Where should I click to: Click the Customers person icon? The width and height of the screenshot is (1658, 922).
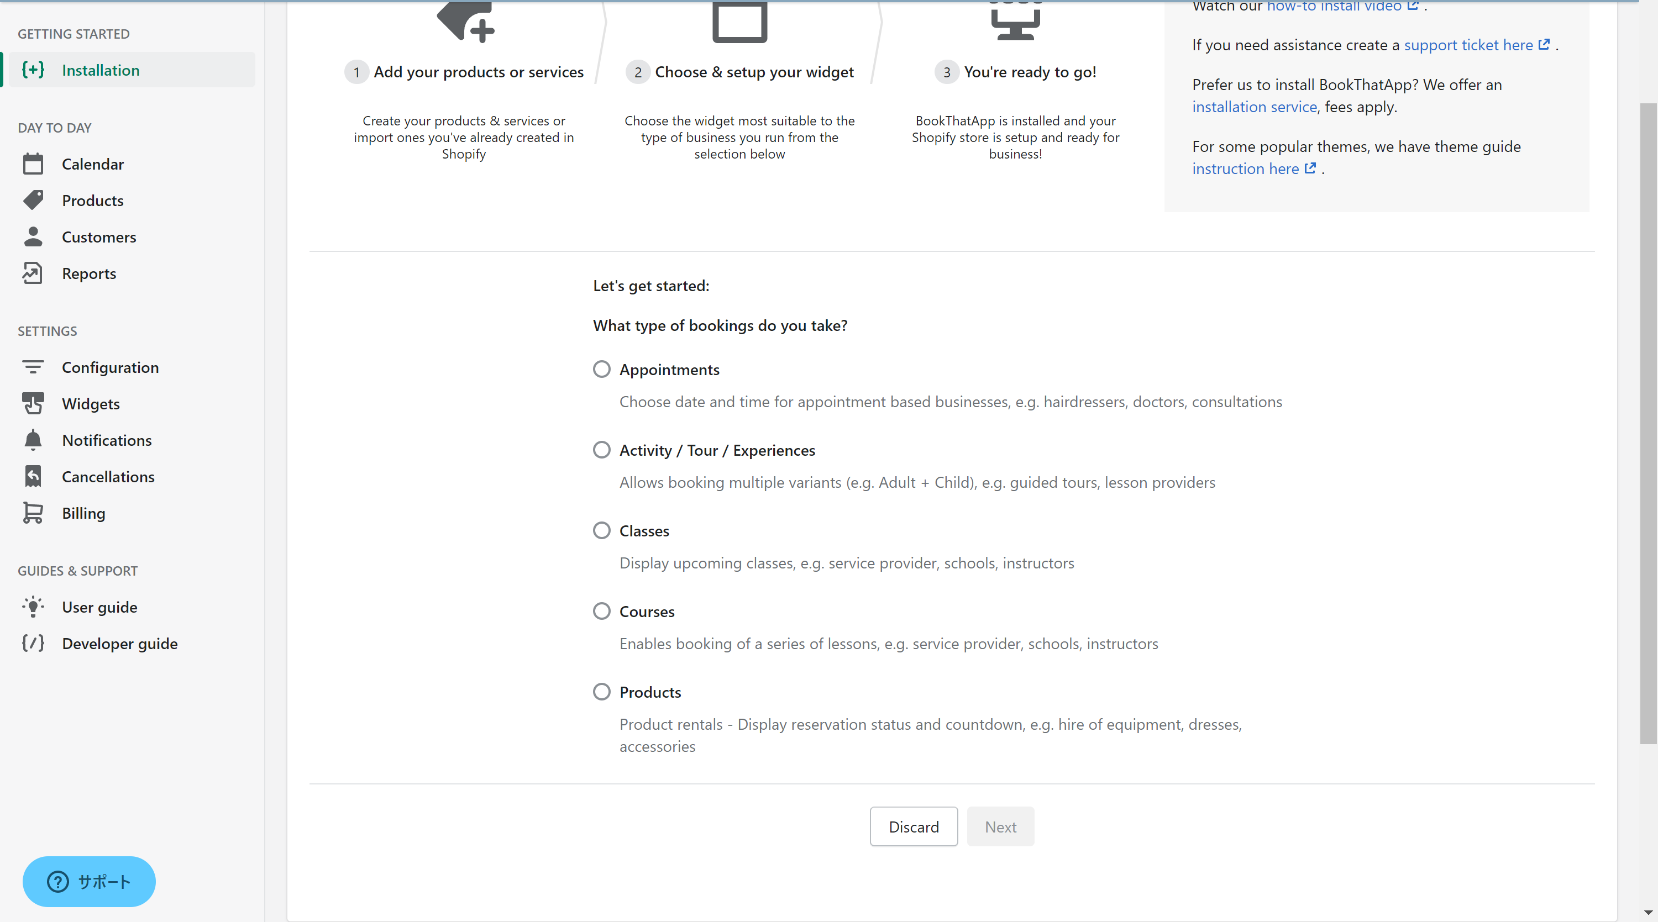point(33,237)
